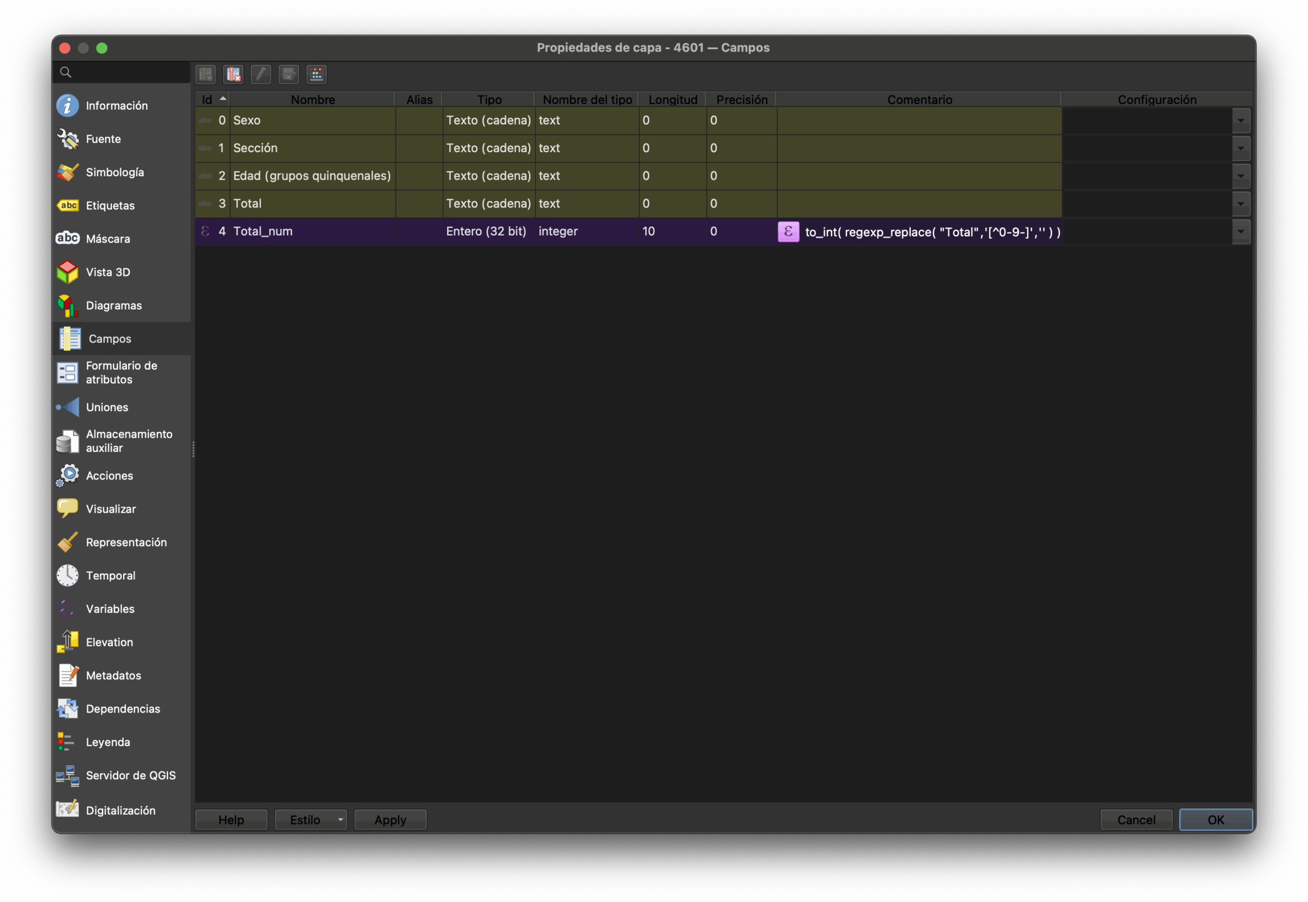Switch to the Variables section
The width and height of the screenshot is (1308, 902).
point(122,609)
